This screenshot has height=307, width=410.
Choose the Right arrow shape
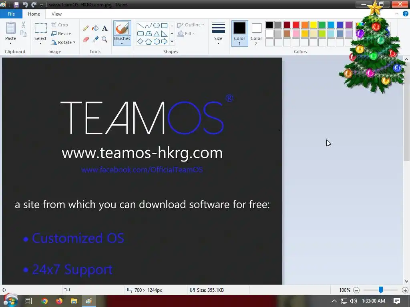pyautogui.click(x=164, y=42)
